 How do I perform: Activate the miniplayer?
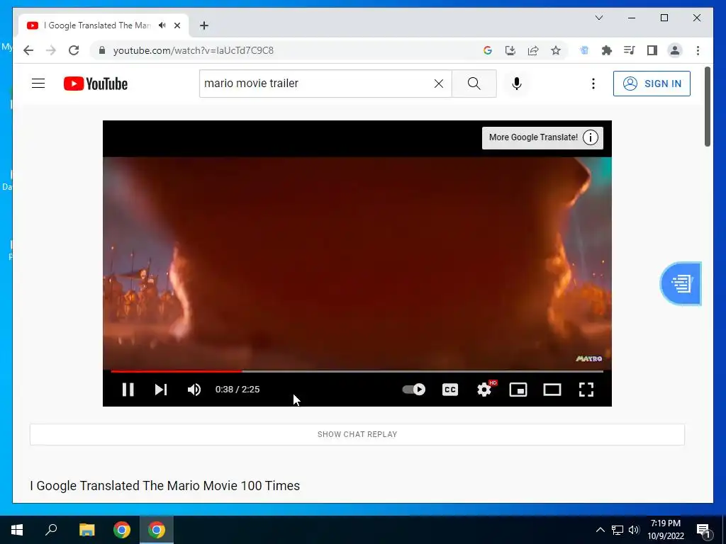point(518,390)
